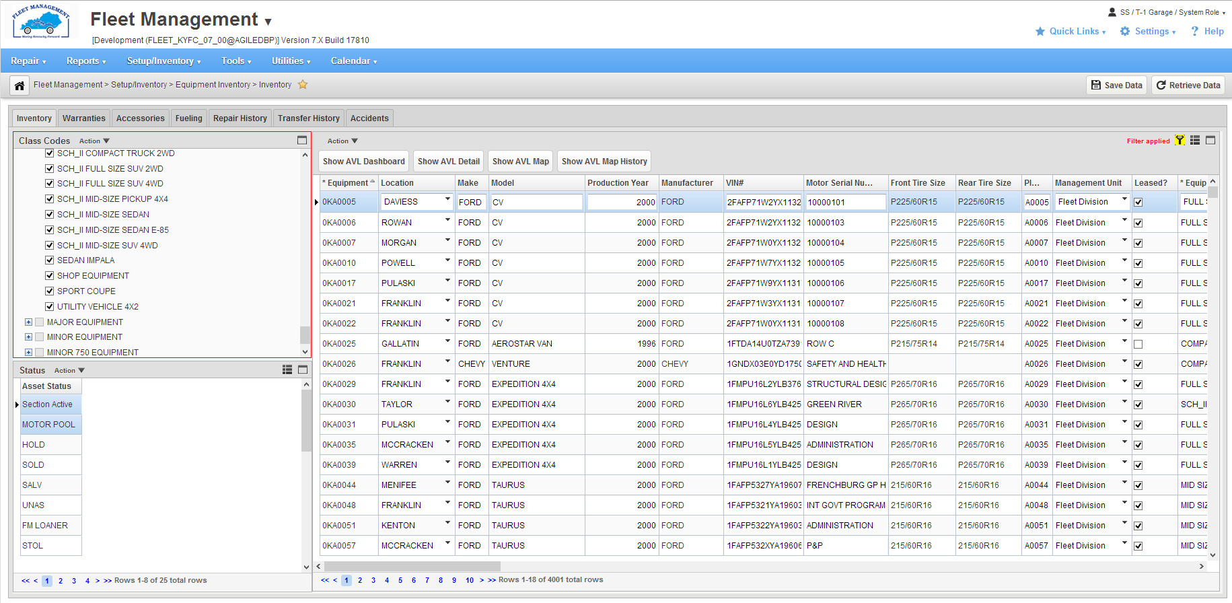Open the Settings gear menu
1232x603 pixels.
pos(1148,32)
